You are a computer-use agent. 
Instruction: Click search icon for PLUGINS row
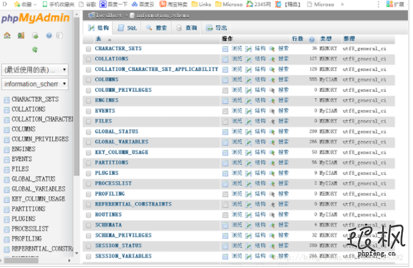[x=273, y=174]
